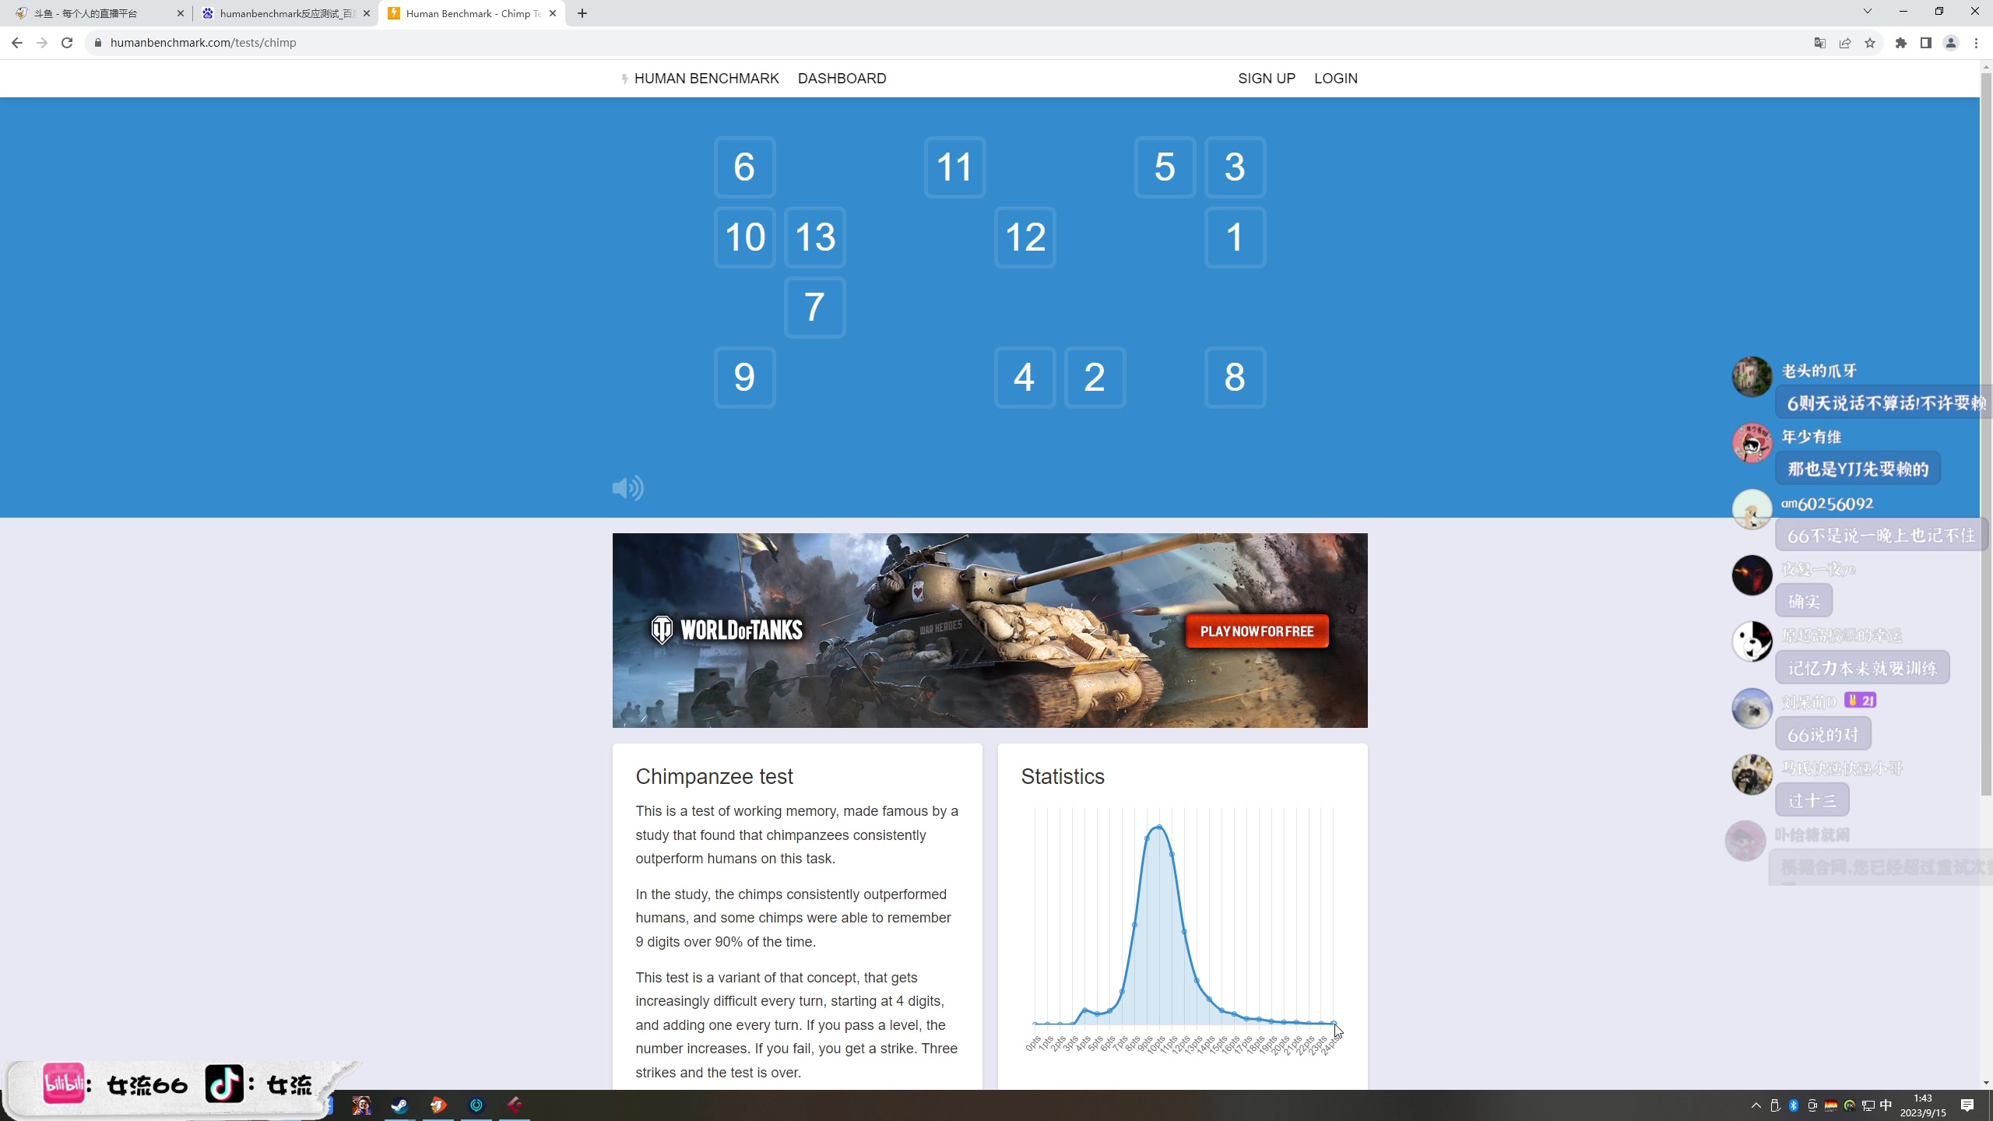Click the number 7 tile
1993x1121 pixels.
point(814,307)
